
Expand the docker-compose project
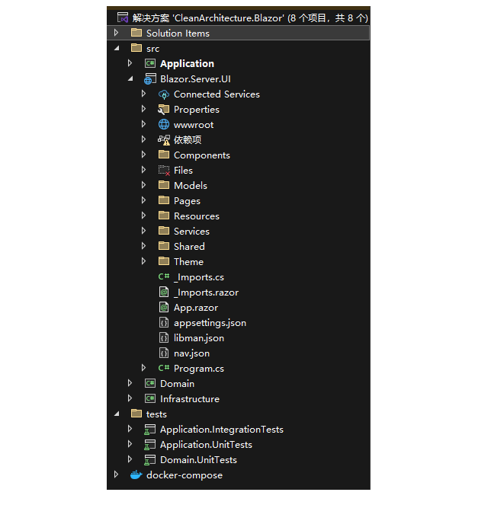tap(117, 475)
